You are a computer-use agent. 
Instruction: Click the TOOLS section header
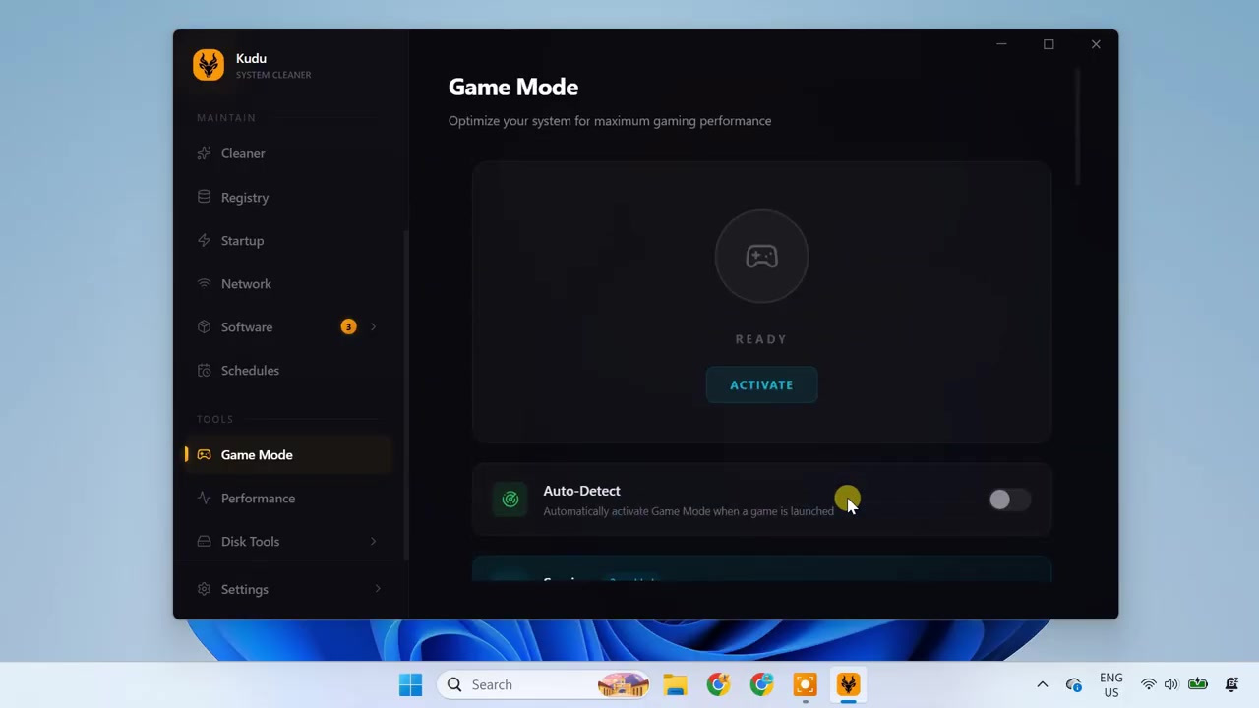click(215, 419)
